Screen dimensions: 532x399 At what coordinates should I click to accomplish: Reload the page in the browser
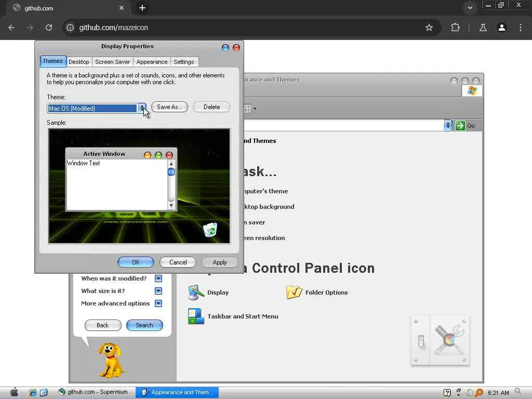(49, 28)
